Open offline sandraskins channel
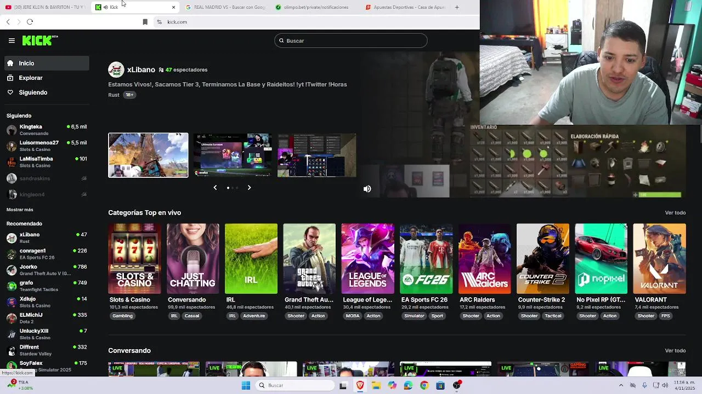The height and width of the screenshot is (394, 702). coord(47,178)
